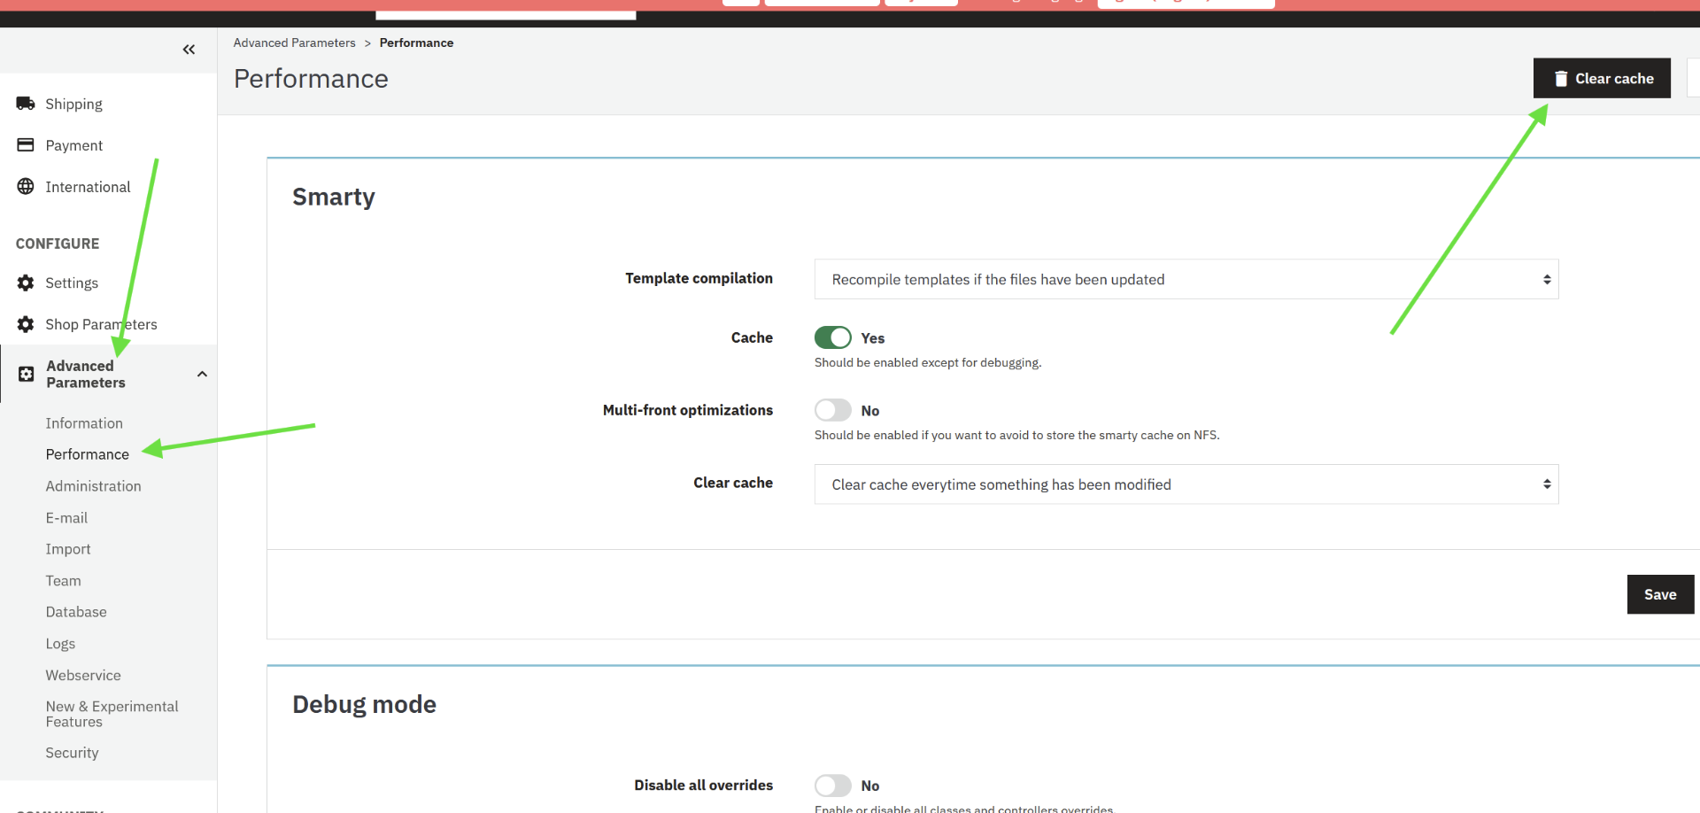Click the Shop Parameters gear icon
This screenshot has height=813, width=1700.
tap(26, 324)
